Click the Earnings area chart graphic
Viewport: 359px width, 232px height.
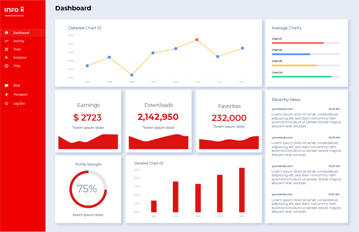point(88,142)
